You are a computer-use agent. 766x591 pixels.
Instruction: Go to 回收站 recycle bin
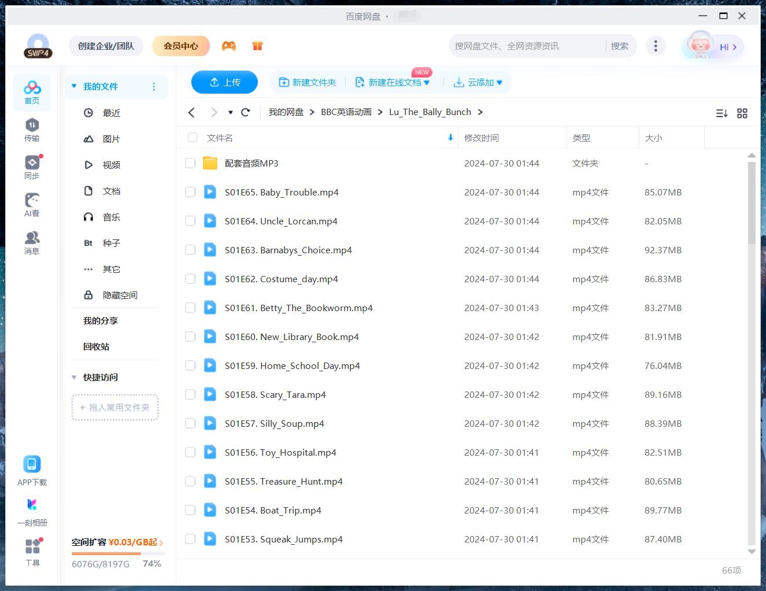coord(96,346)
